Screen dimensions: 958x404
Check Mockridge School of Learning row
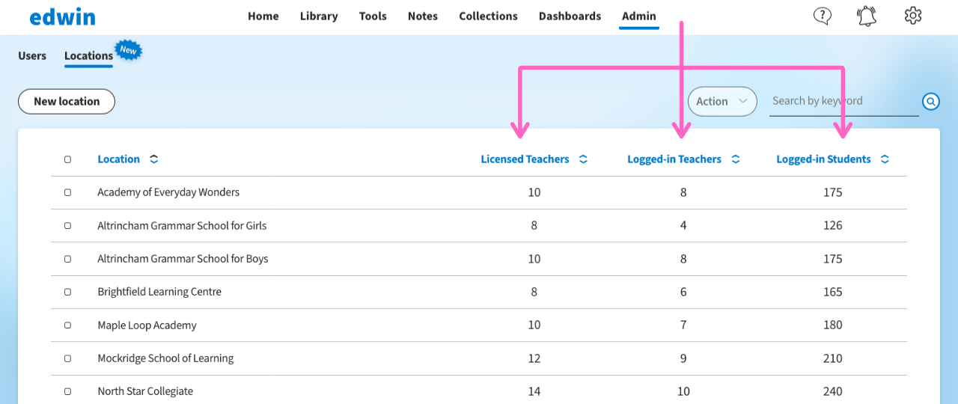click(67, 358)
